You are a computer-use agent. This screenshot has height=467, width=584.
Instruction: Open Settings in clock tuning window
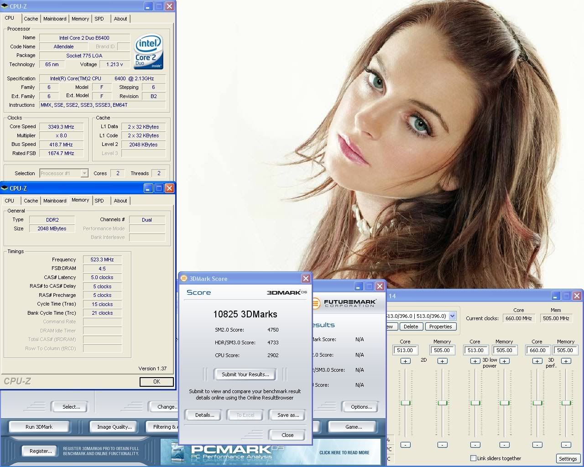568,459
